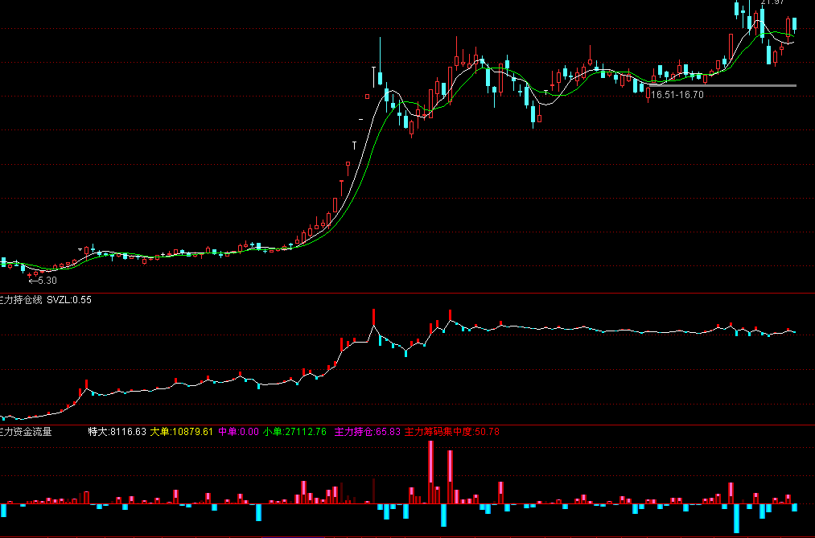Screen dimensions: 815x538
Task: Click the 特大:8116.63 value
Action: 117,432
